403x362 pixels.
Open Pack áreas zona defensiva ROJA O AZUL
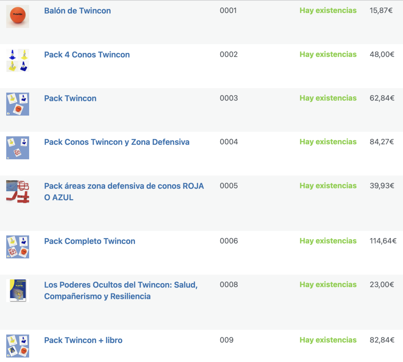[x=124, y=192]
